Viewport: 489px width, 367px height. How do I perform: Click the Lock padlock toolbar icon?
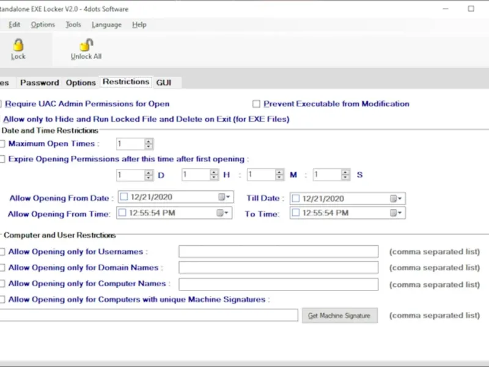tap(18, 46)
